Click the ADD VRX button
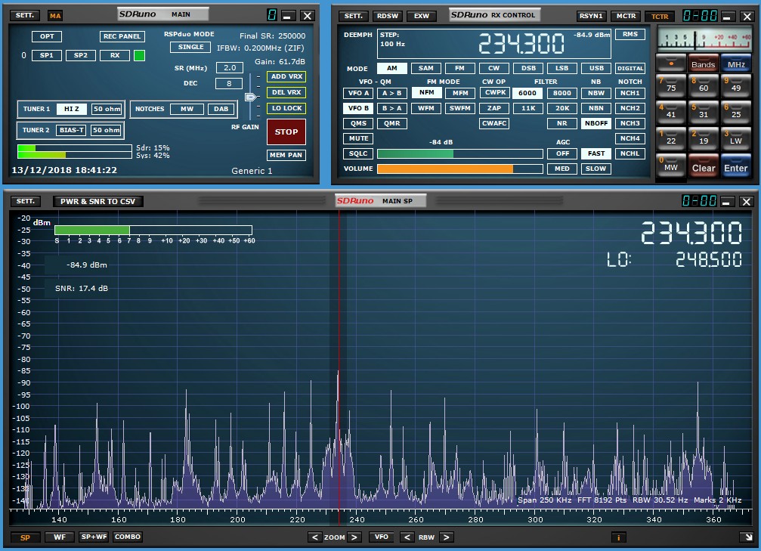This screenshot has width=761, height=551. [286, 76]
